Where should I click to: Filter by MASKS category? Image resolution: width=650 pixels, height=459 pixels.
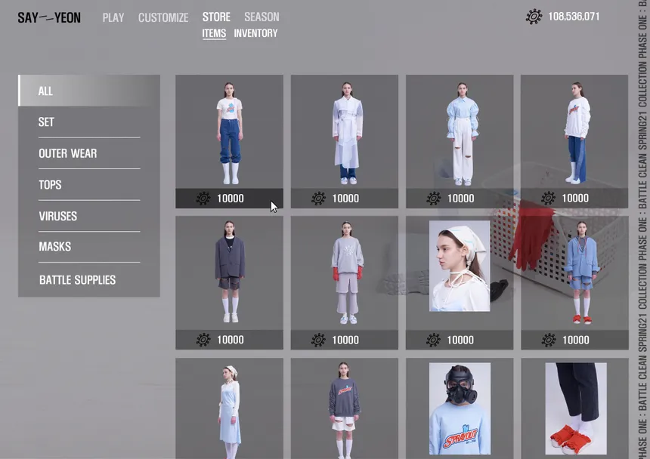pos(89,247)
